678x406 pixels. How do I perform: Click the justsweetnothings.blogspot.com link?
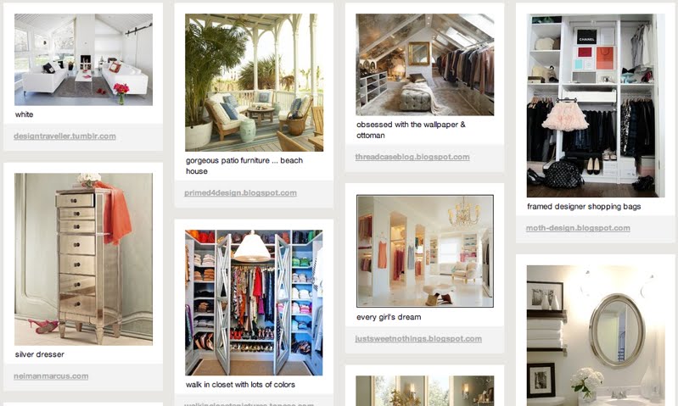click(x=418, y=339)
